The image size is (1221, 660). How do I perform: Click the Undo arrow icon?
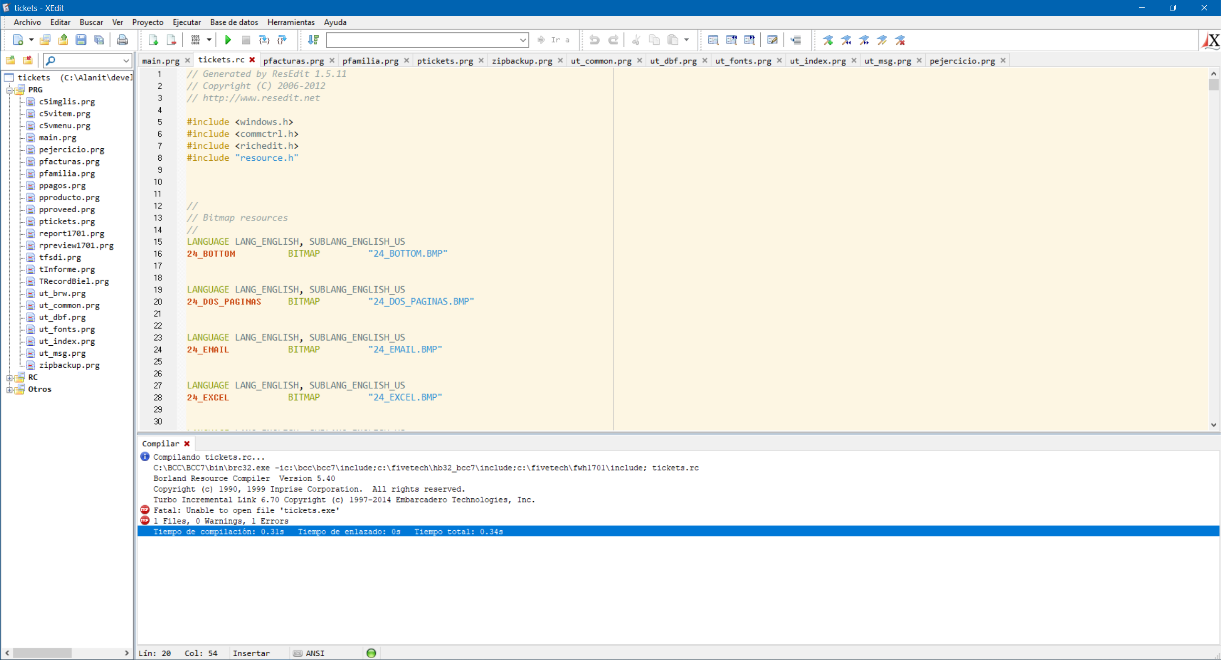(x=594, y=40)
